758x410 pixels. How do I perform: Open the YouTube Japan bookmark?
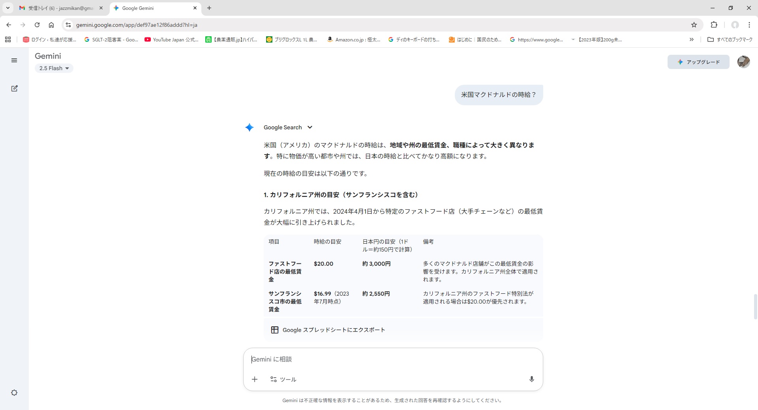click(171, 39)
